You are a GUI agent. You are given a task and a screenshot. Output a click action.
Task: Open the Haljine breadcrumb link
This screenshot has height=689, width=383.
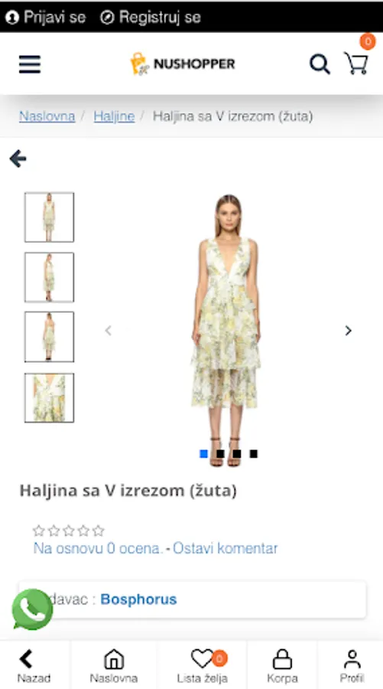[x=114, y=116]
